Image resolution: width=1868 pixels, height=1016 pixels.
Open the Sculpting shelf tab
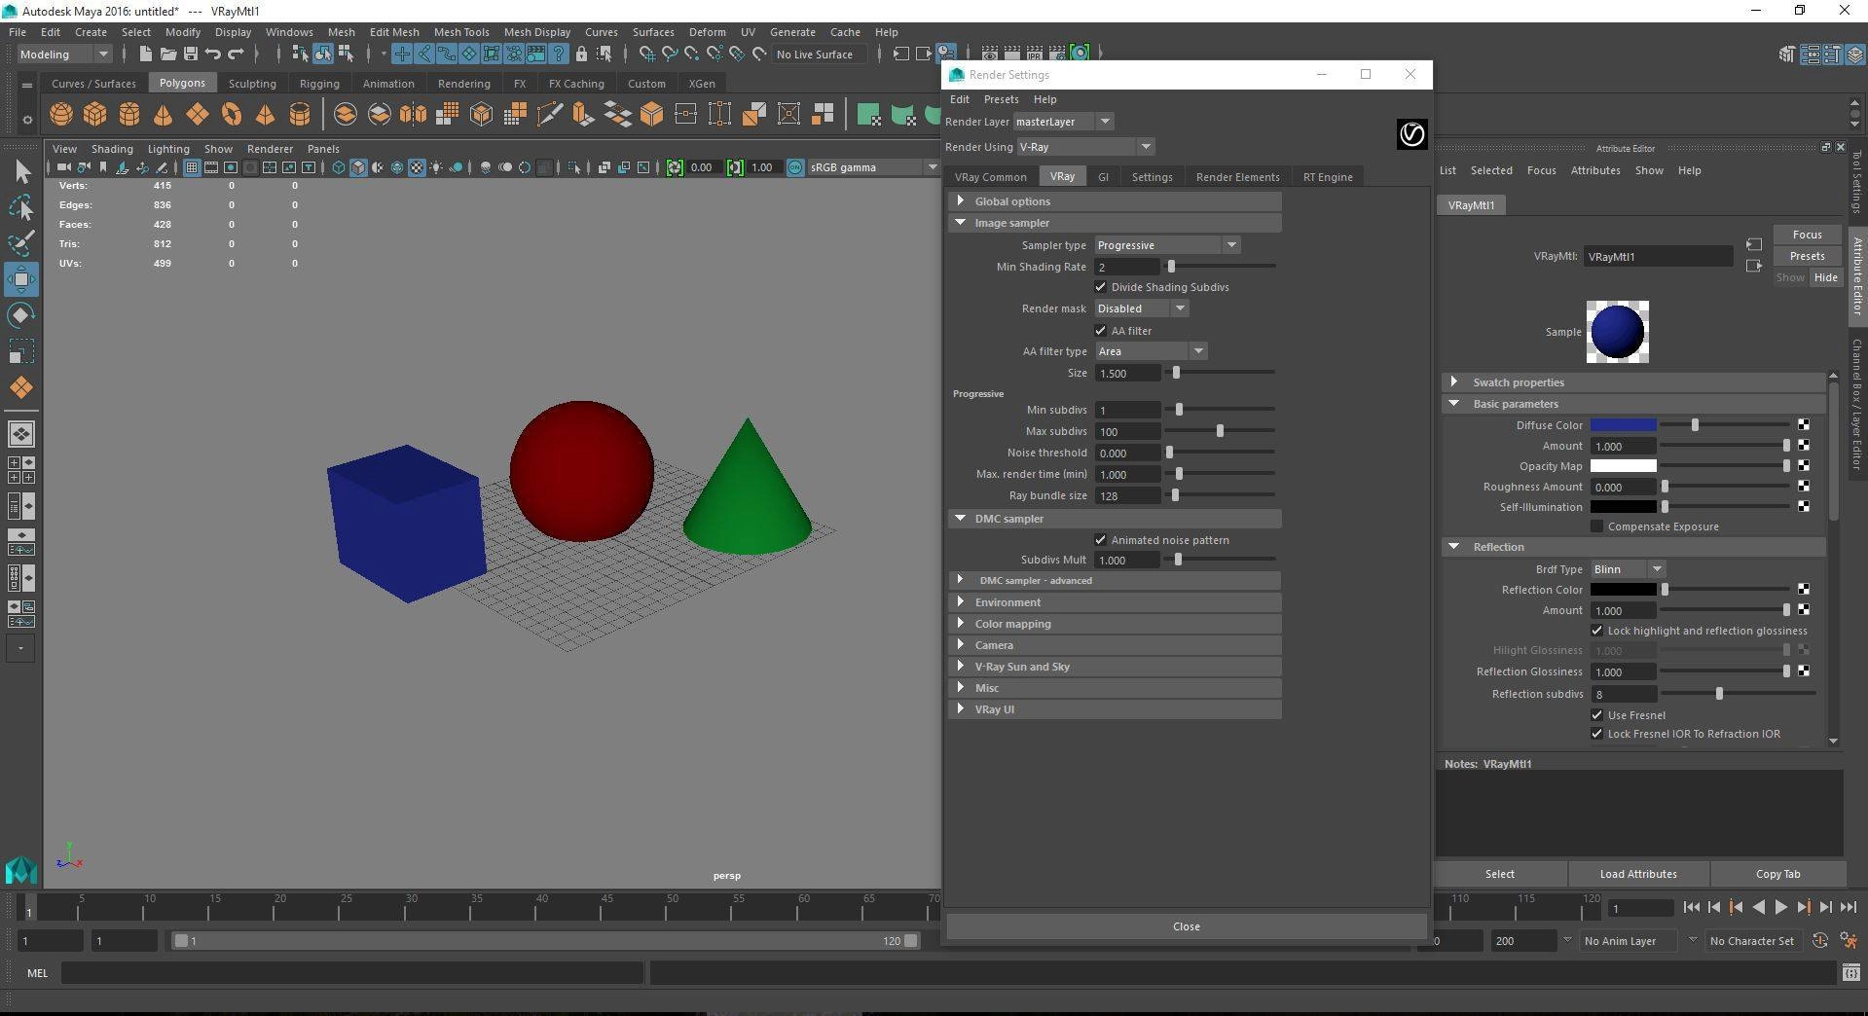252,84
